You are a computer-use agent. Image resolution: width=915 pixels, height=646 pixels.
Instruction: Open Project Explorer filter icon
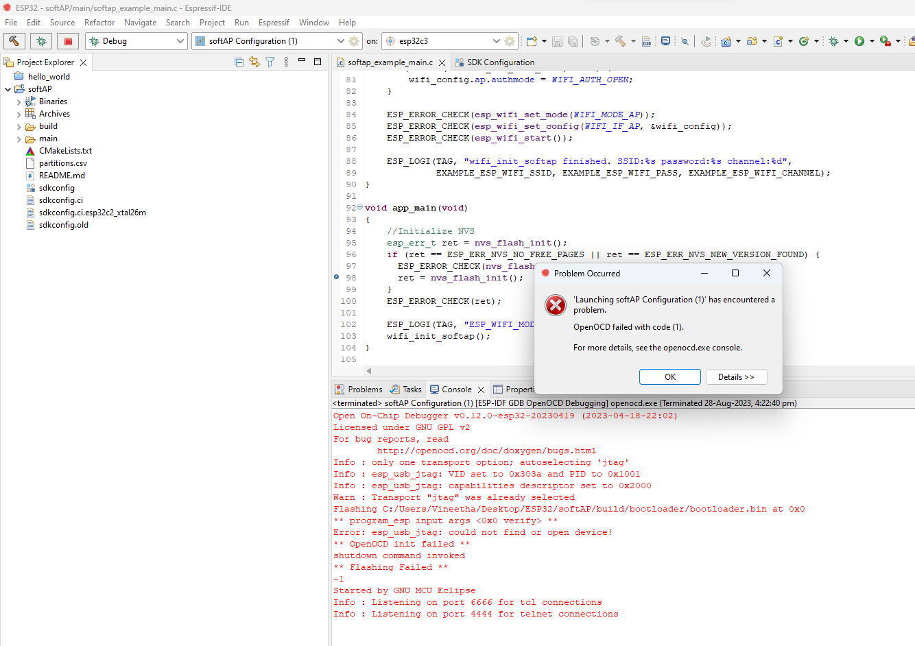(x=270, y=62)
